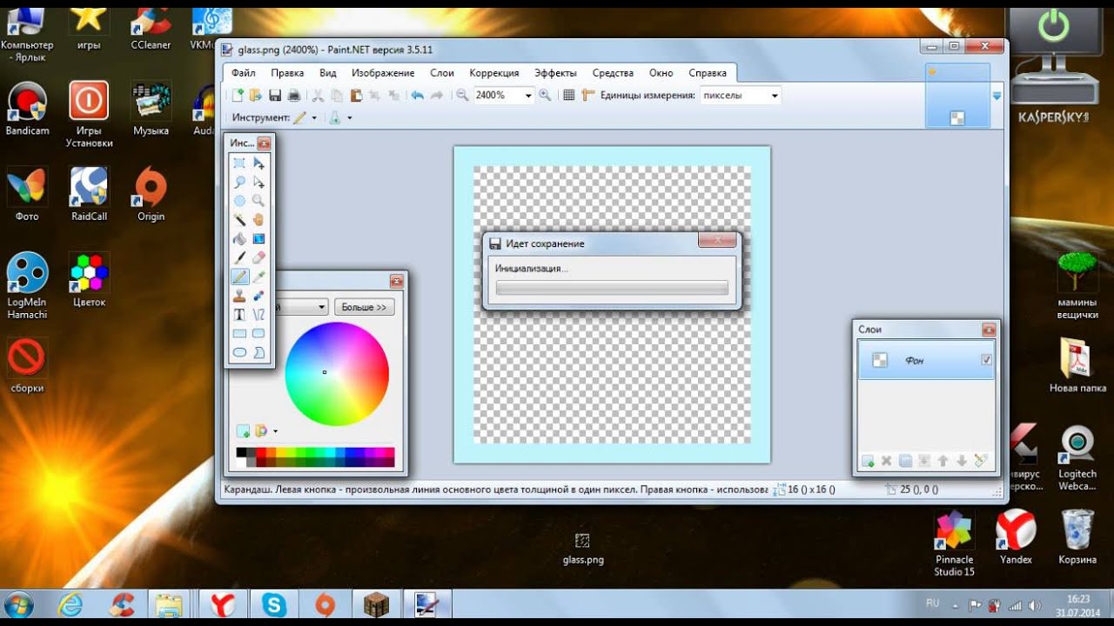
Task: Open the 2400% zoom level dropdown
Action: [528, 96]
